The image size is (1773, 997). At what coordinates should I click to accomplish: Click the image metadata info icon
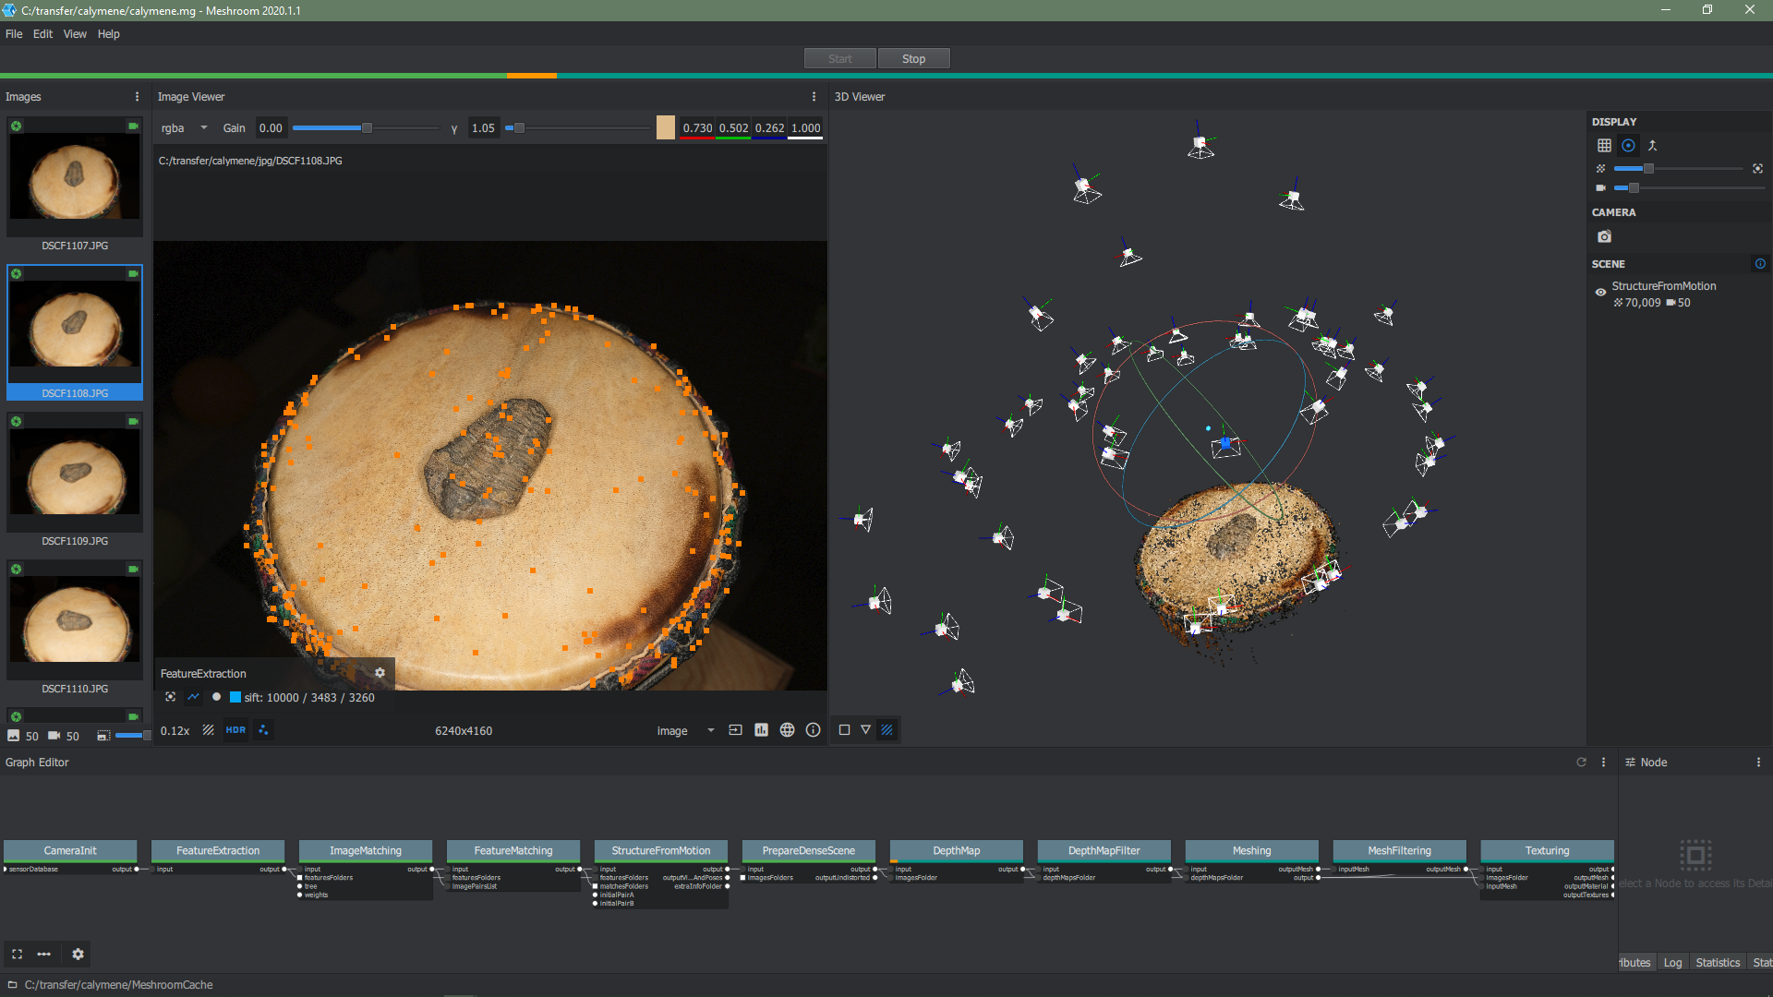click(x=813, y=730)
